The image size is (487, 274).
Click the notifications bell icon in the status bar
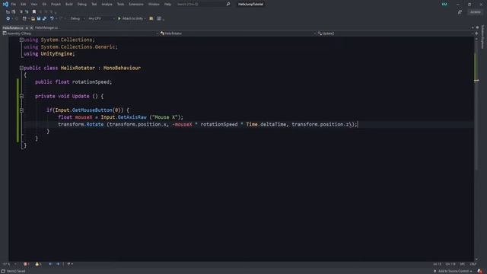point(480,271)
